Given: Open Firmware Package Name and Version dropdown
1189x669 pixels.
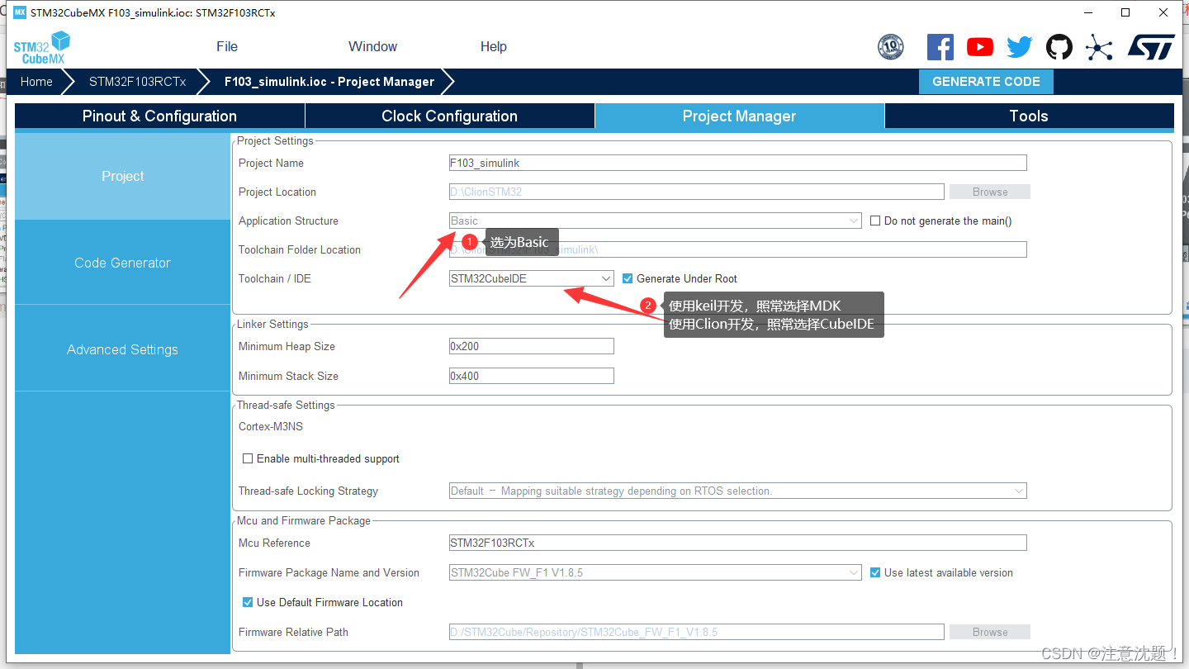Looking at the screenshot, I should [x=656, y=572].
